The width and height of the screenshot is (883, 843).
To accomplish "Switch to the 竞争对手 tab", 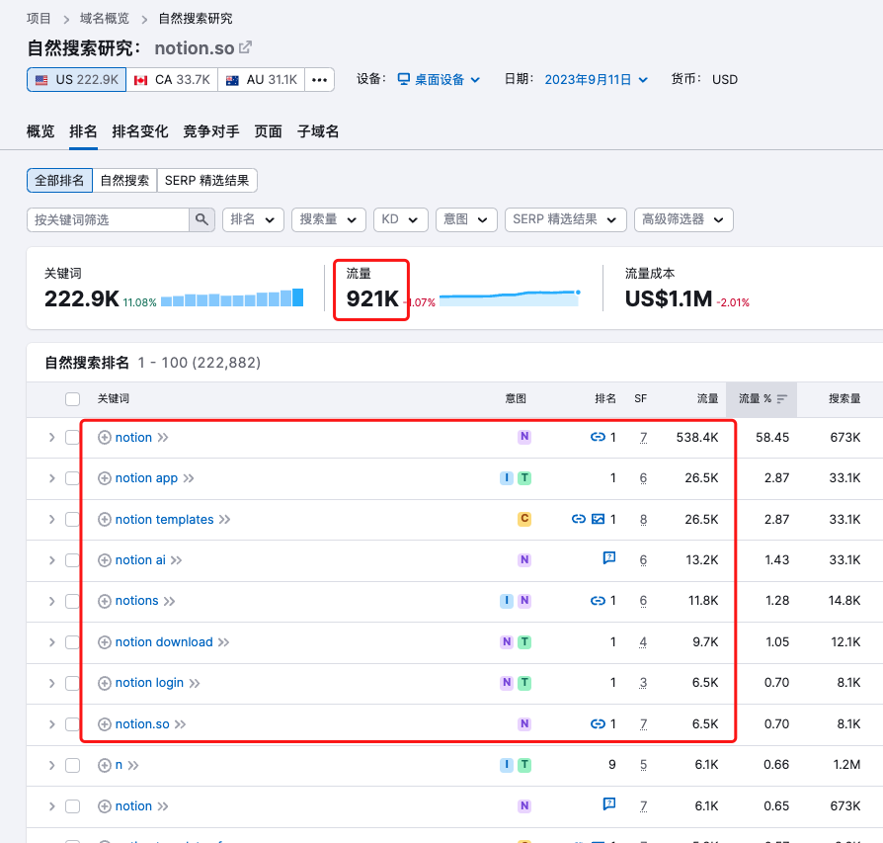I will 203,131.
